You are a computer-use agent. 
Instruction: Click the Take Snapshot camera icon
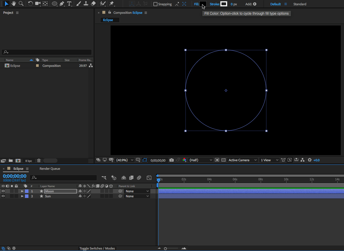pos(172,160)
